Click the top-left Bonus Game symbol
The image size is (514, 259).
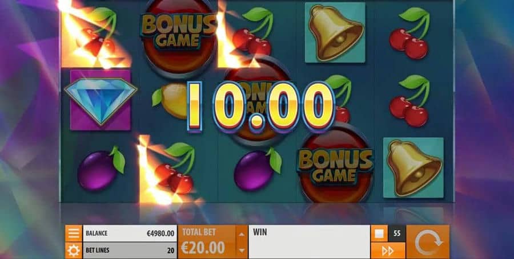click(179, 34)
